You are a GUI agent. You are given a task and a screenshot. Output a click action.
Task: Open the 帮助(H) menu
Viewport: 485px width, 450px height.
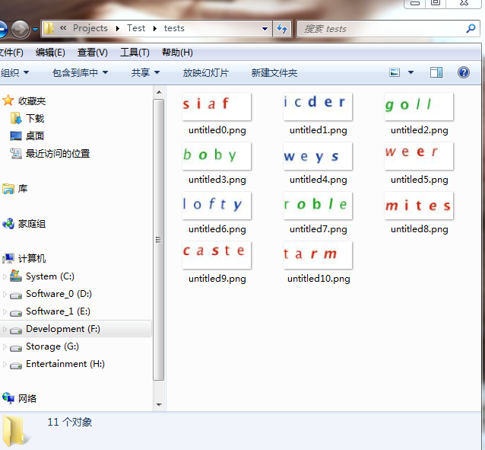coord(177,53)
